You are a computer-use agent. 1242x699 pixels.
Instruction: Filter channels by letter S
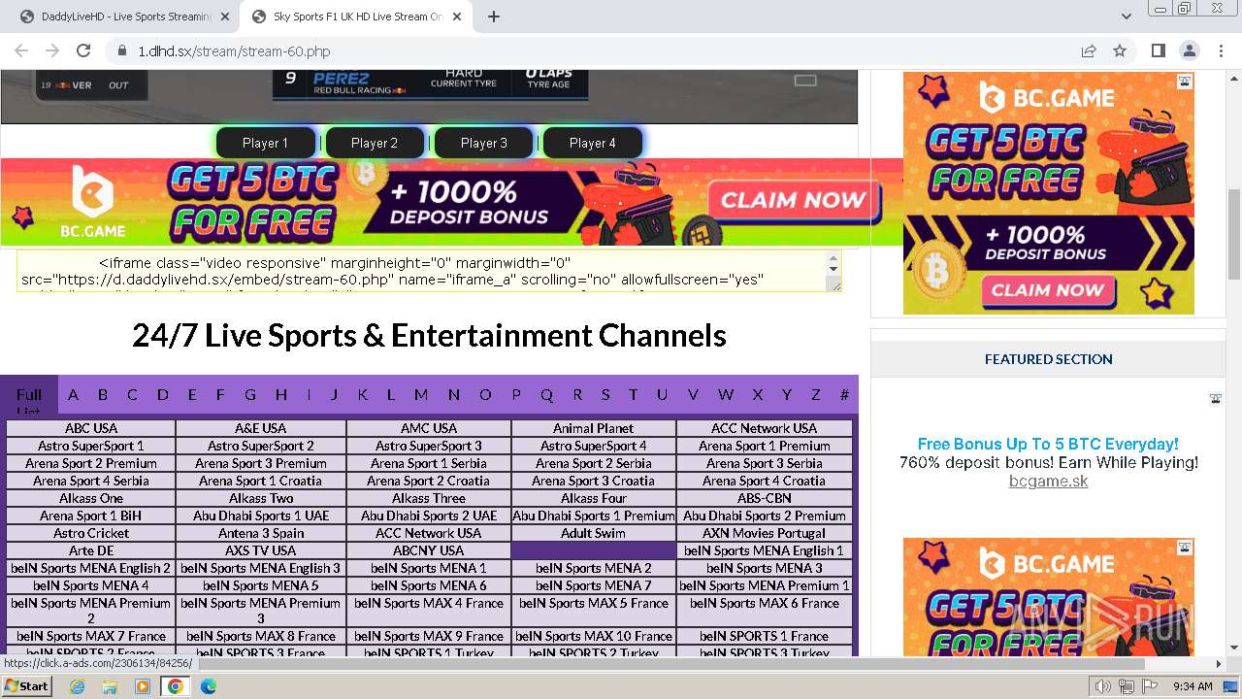(x=605, y=394)
